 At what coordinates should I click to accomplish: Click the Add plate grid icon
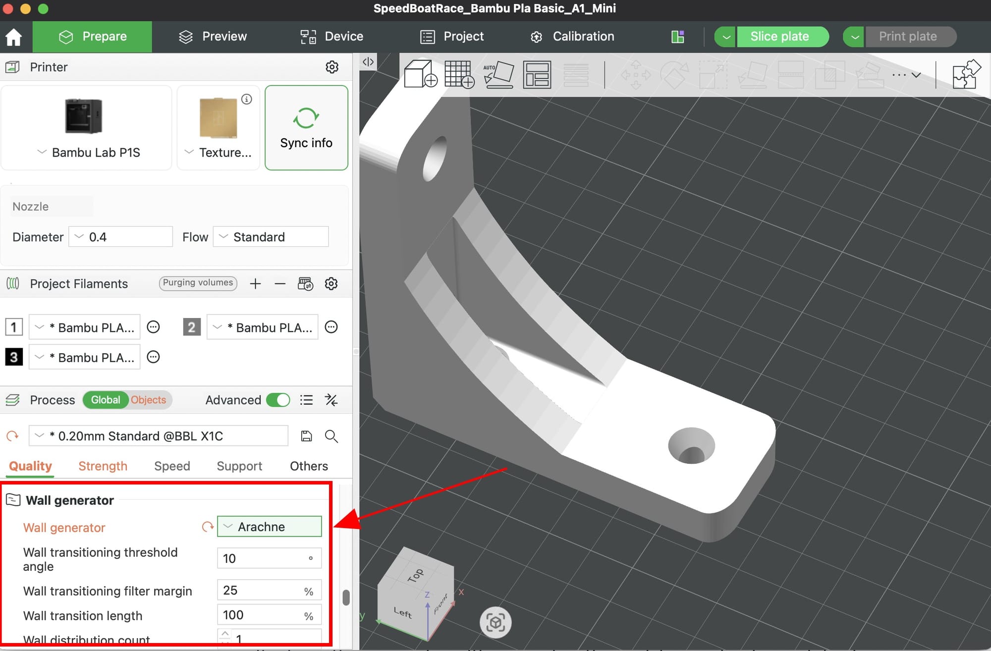click(459, 75)
